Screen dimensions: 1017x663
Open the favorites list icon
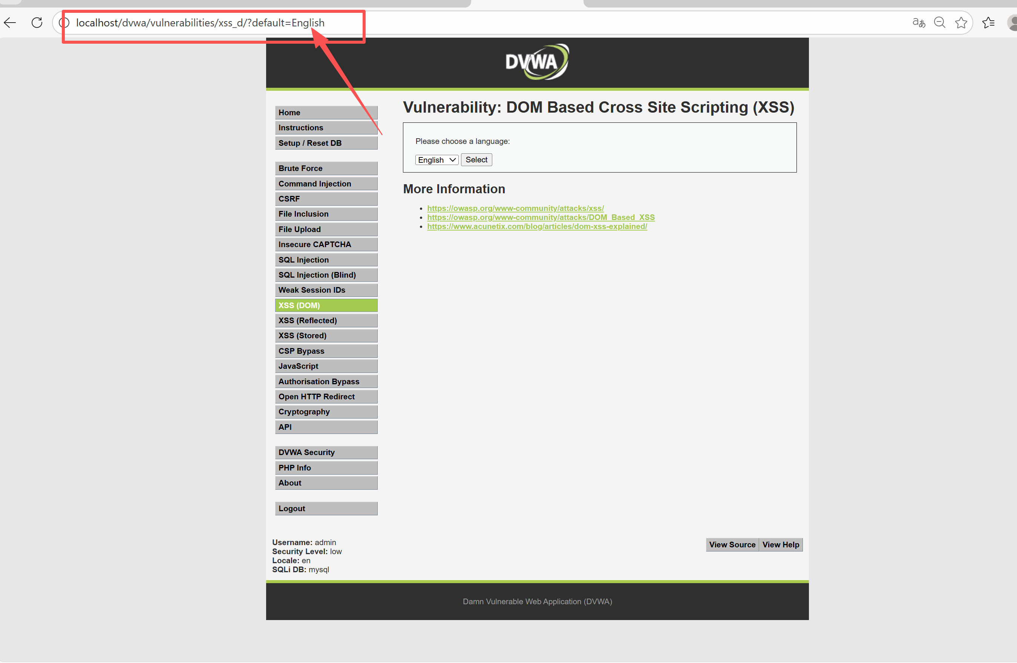pyautogui.click(x=988, y=23)
